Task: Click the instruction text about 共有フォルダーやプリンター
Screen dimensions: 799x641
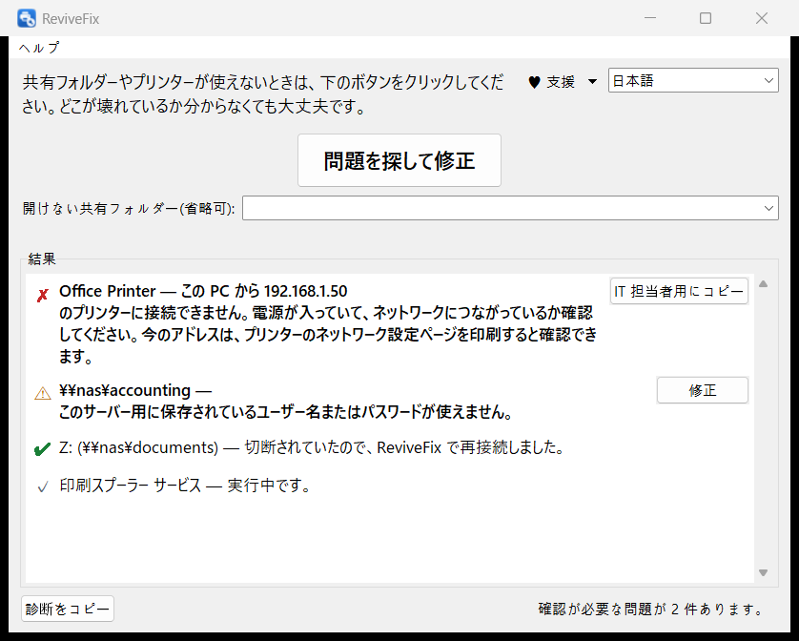Action: point(263,94)
